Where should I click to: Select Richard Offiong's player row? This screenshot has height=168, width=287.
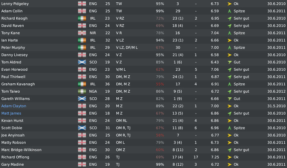[x=144, y=157]
